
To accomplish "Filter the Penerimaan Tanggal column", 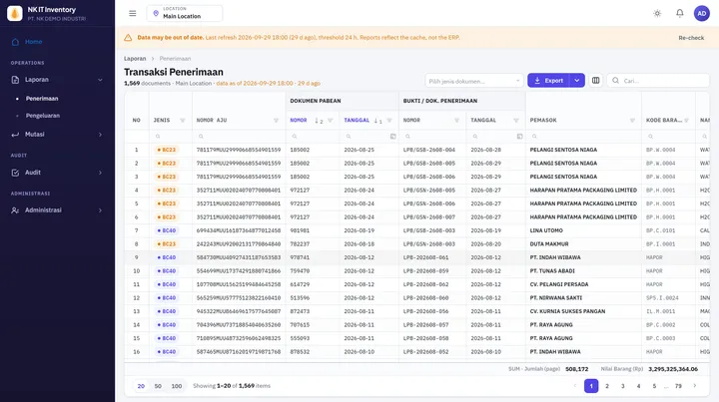I will tap(516, 121).
